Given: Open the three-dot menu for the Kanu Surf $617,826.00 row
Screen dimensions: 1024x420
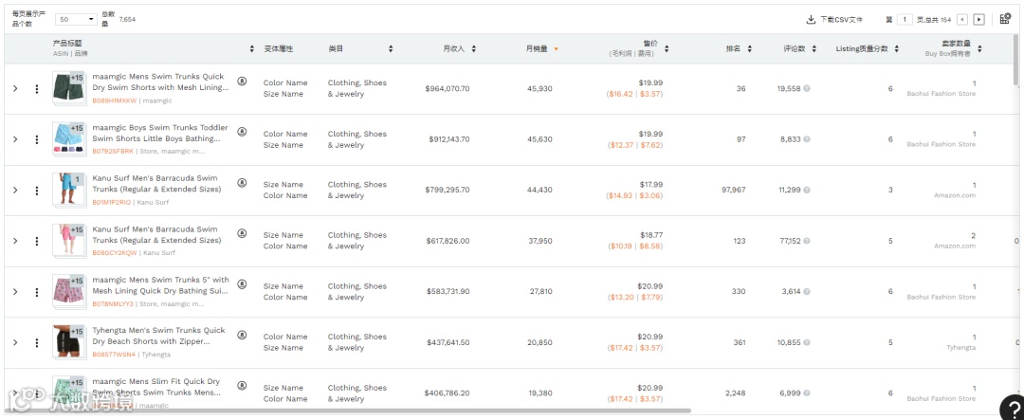Looking at the screenshot, I should coord(37,241).
